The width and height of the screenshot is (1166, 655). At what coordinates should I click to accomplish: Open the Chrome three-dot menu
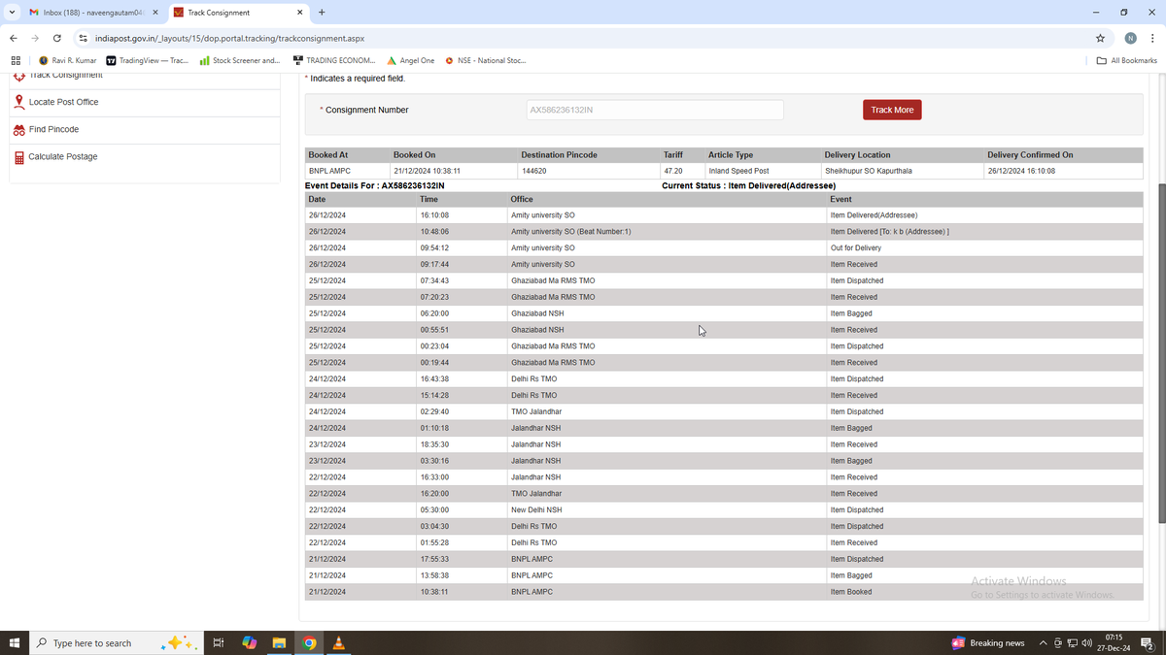coord(1152,38)
